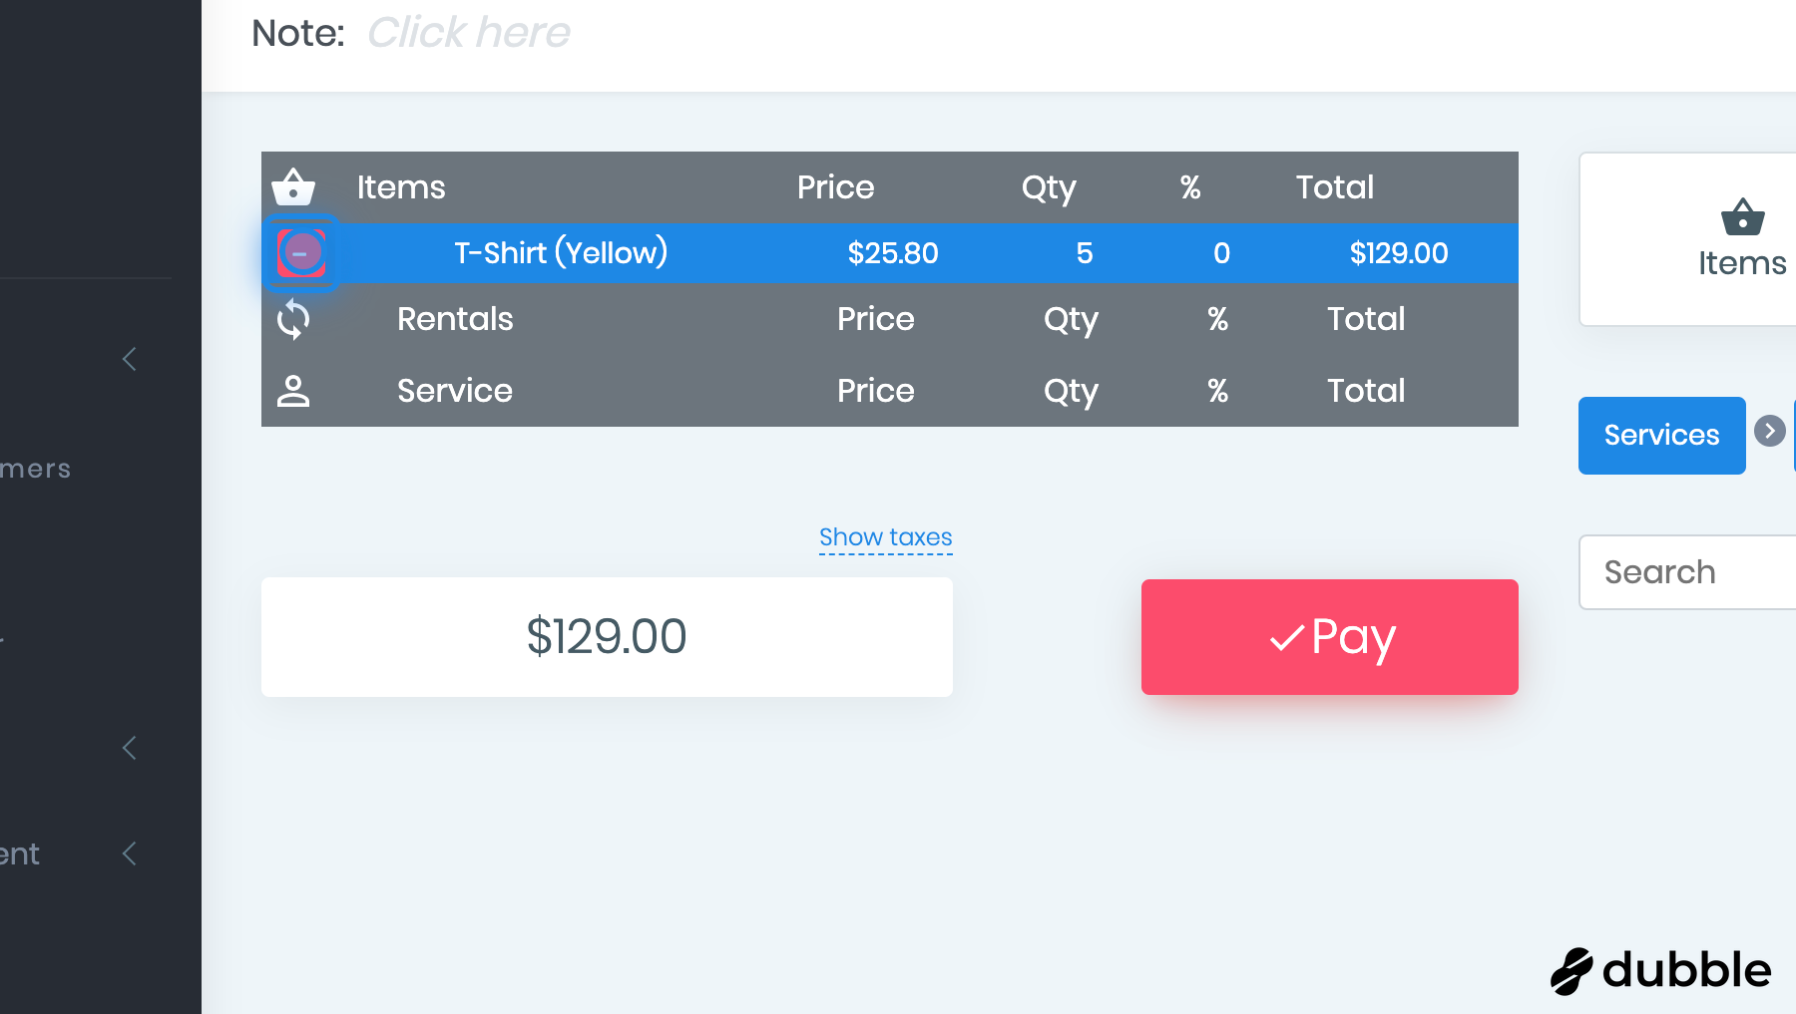The width and height of the screenshot is (1796, 1014).
Task: Edit the T-Shirt discount percent 0
Action: [x=1221, y=253]
